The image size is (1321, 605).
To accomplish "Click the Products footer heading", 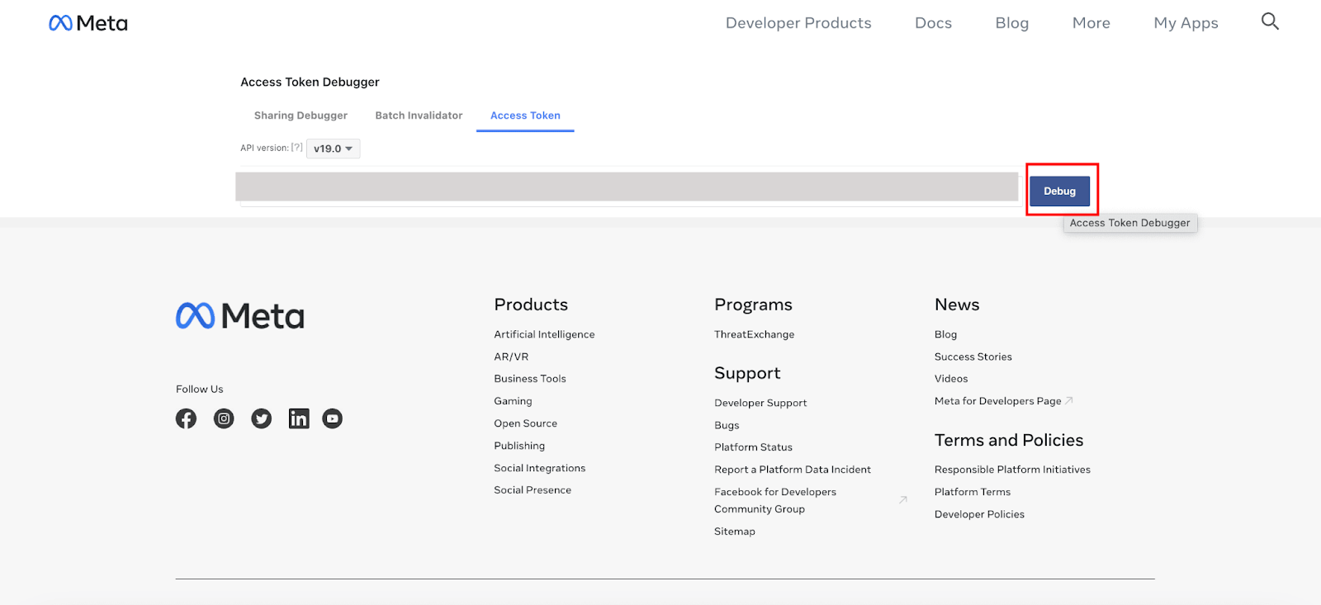I will [x=531, y=305].
